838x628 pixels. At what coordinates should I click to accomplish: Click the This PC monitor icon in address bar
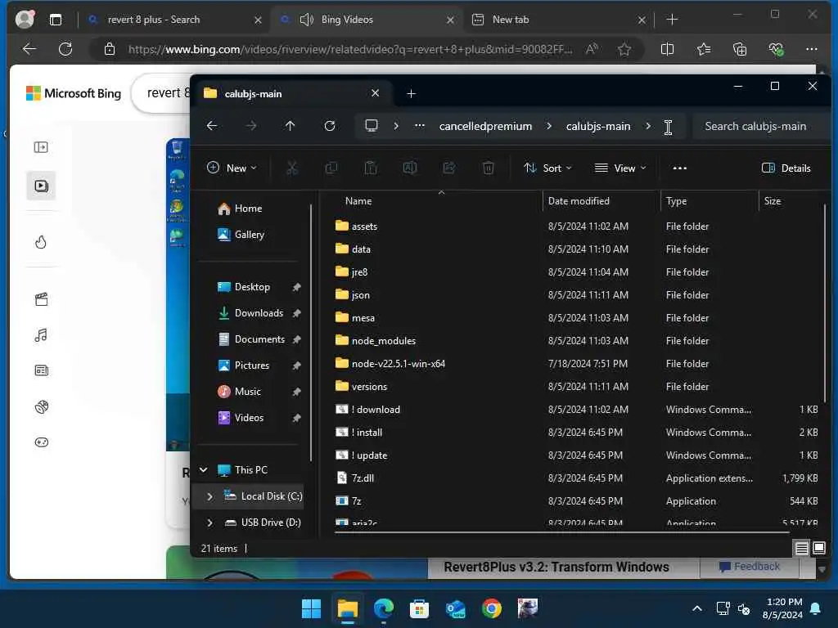[x=371, y=126]
